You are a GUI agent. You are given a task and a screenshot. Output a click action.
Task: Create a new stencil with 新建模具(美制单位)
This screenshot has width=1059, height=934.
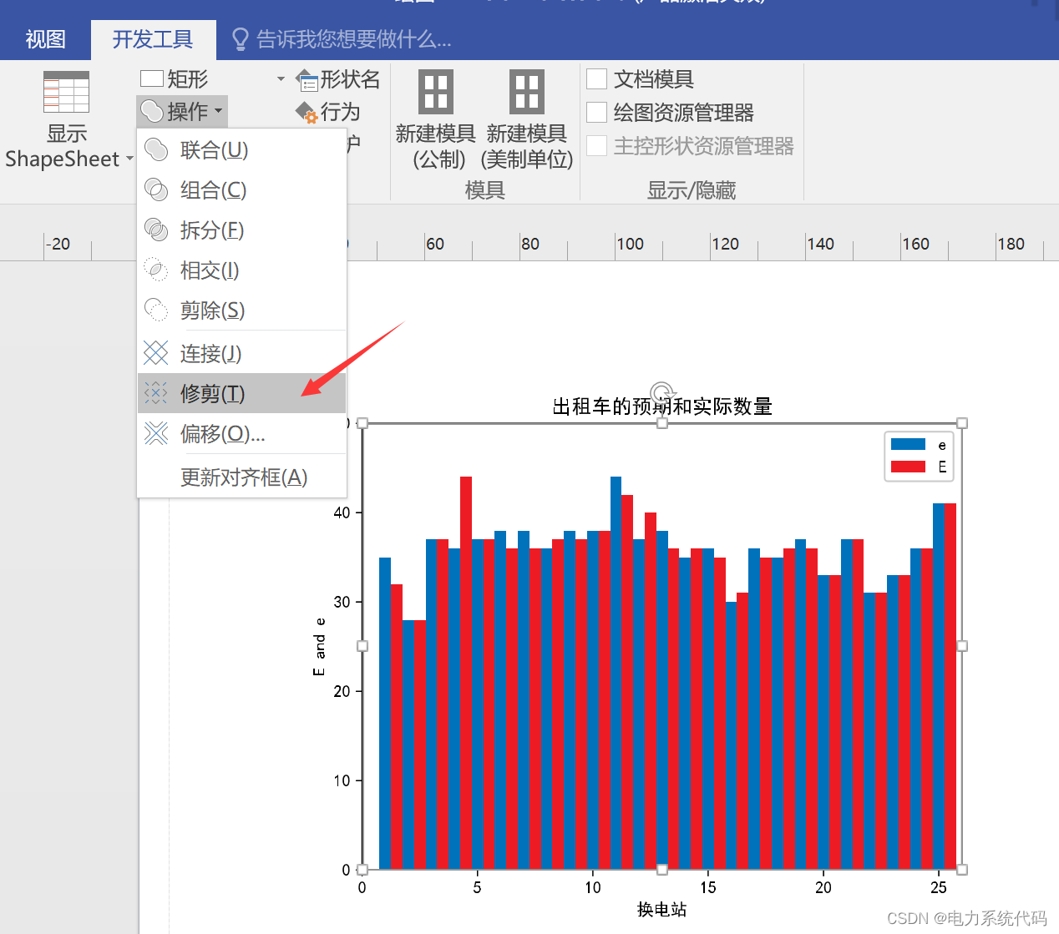526,117
